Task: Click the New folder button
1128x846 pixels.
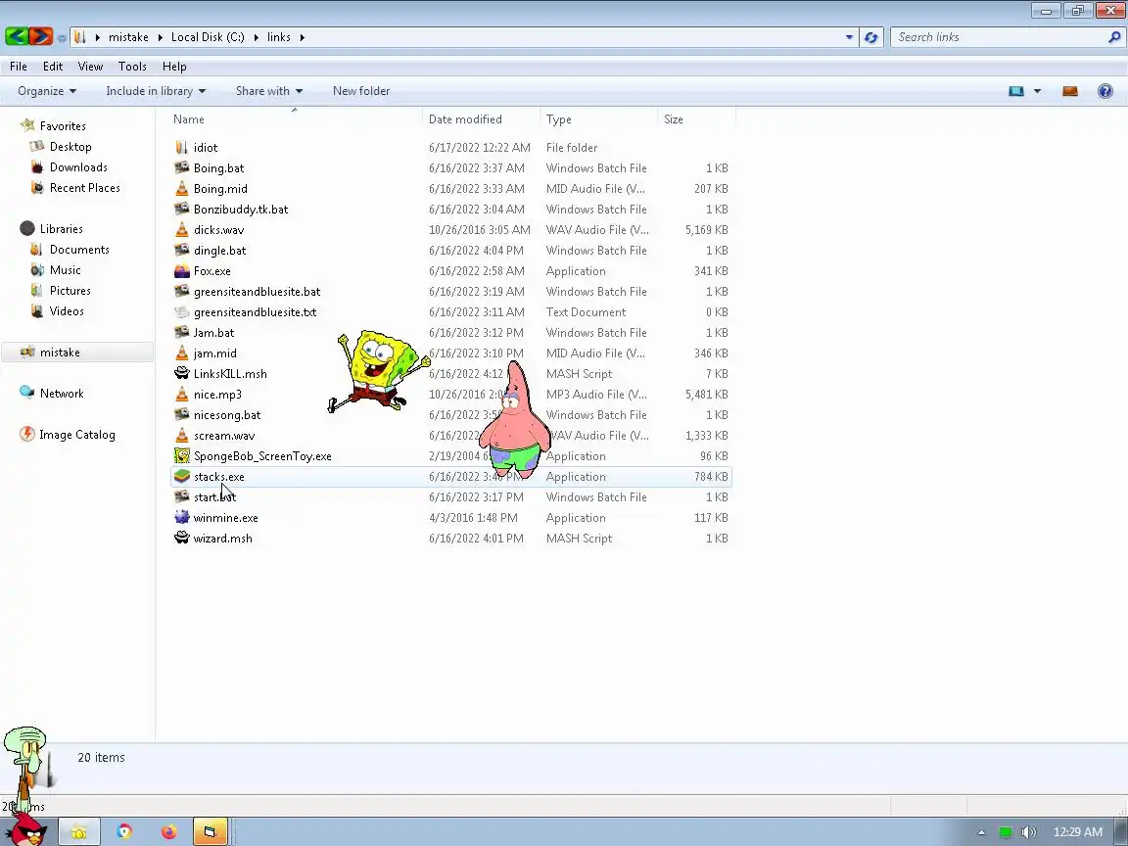Action: 361,91
